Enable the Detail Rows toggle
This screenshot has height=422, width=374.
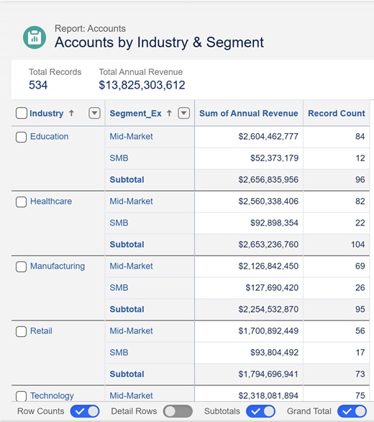click(x=178, y=411)
